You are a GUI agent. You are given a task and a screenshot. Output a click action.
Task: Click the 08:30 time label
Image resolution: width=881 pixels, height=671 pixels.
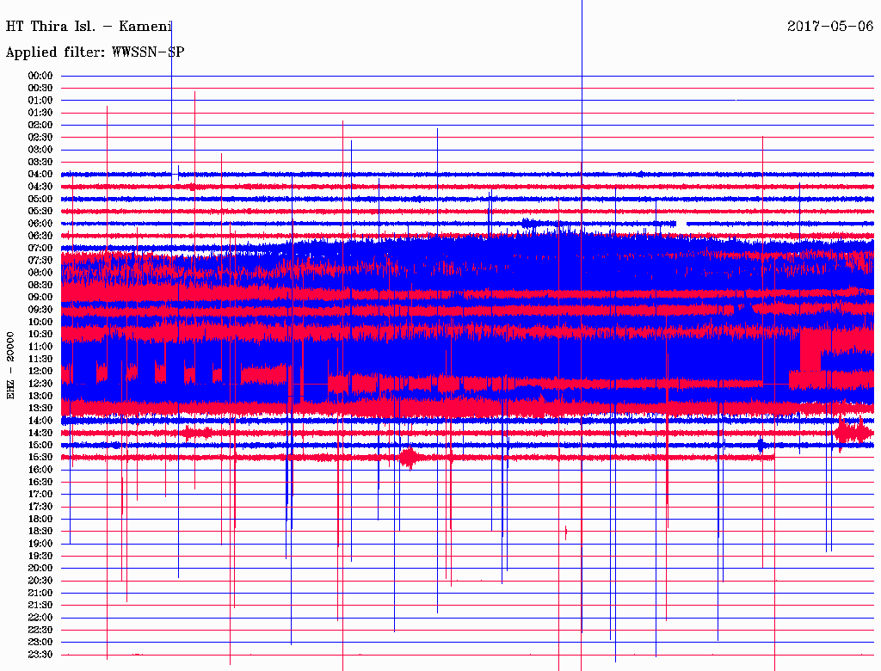40,285
